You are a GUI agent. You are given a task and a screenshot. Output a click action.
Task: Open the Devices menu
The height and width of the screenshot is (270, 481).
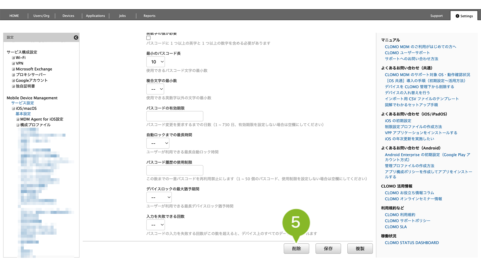pyautogui.click(x=68, y=16)
